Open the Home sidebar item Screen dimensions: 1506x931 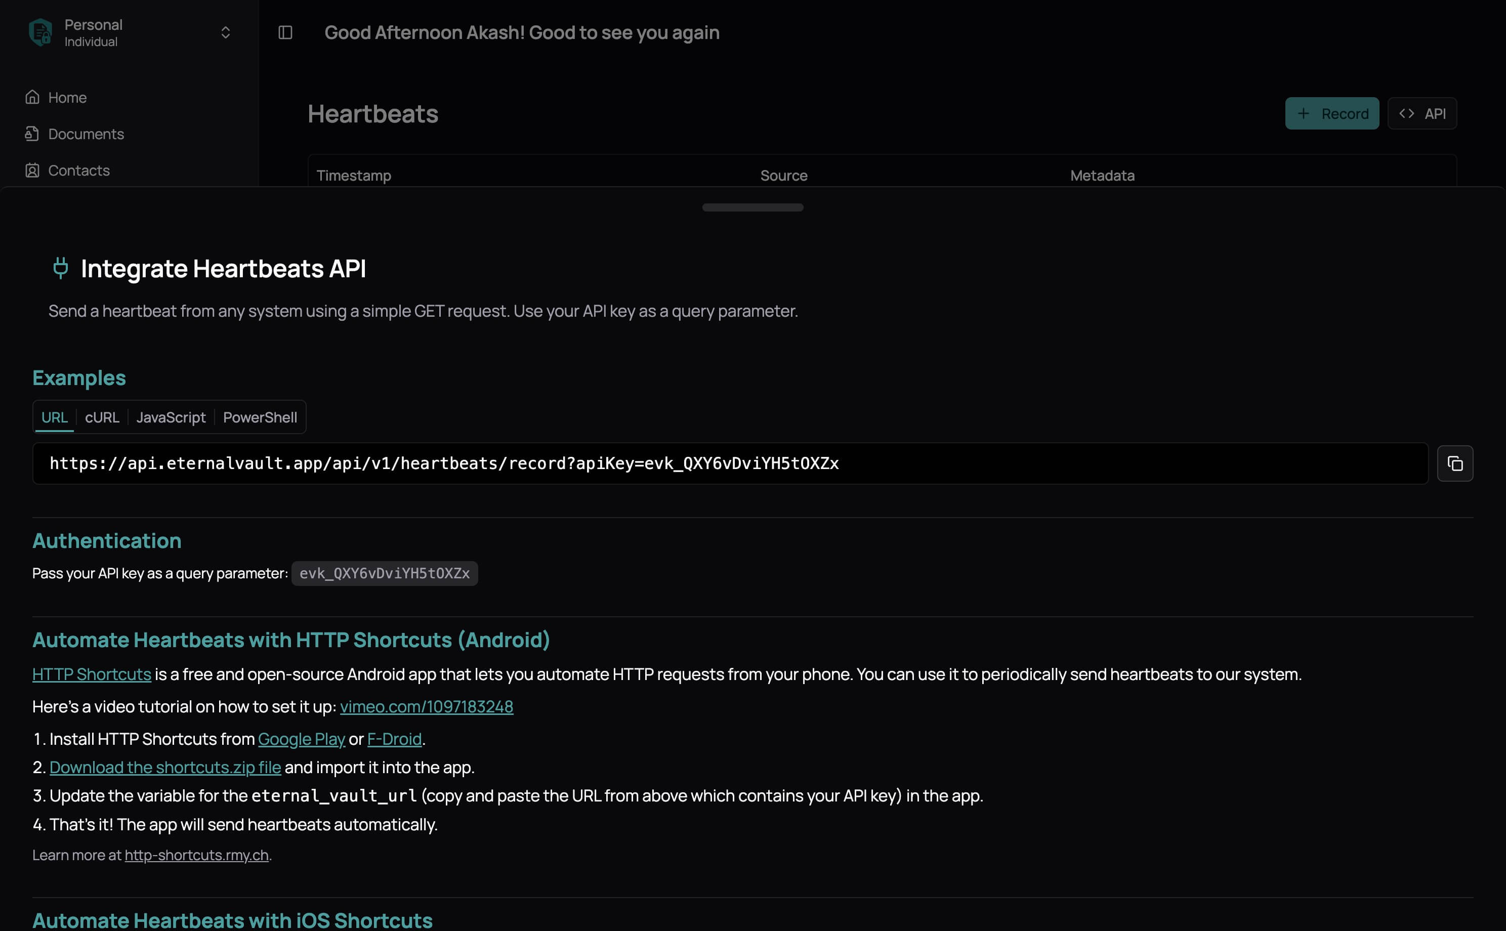[67, 97]
